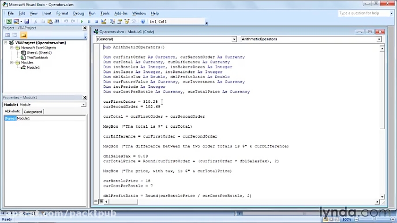Image resolution: width=397 pixels, height=223 pixels.
Task: Open Find using the binoculars icon
Action: tap(57, 22)
